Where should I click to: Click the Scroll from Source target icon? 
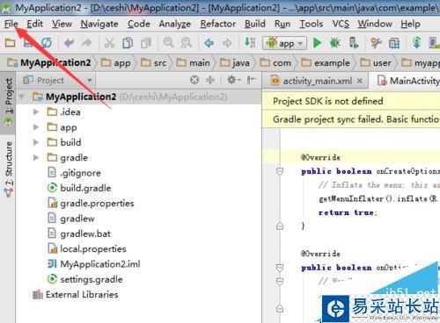pos(194,80)
